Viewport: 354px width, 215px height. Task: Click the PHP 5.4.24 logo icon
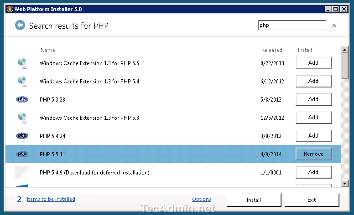(22, 136)
